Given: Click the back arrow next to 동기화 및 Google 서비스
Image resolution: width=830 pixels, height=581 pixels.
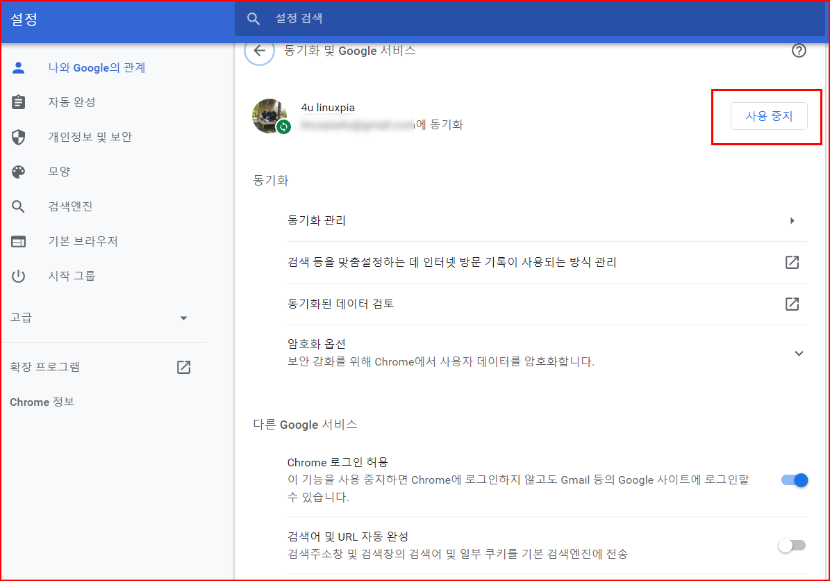Looking at the screenshot, I should [259, 51].
